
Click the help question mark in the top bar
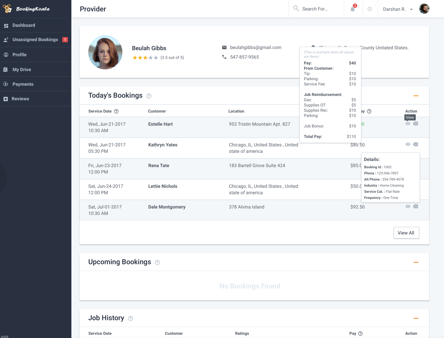pyautogui.click(x=370, y=9)
